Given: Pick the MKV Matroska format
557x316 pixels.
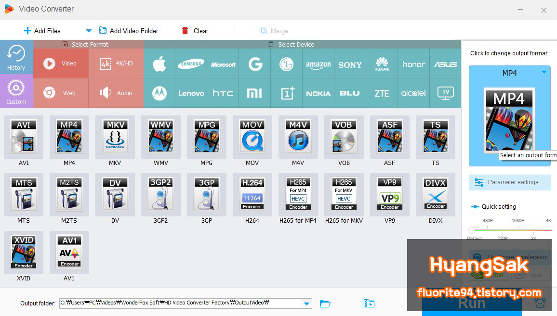Looking at the screenshot, I should 115,137.
